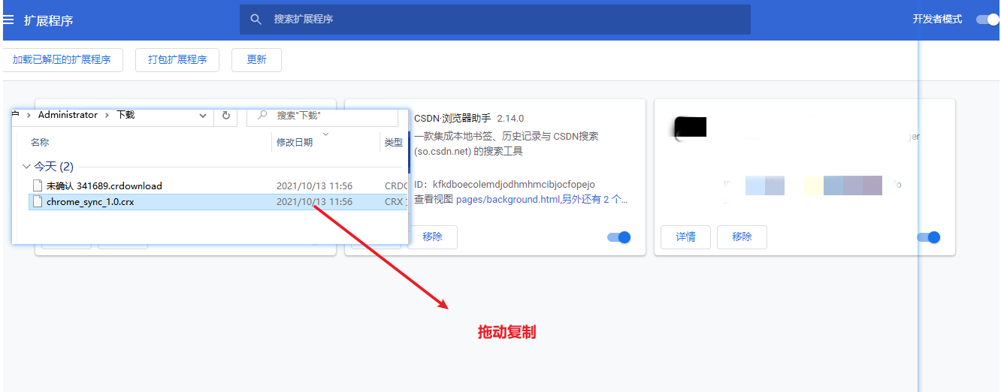Click Administrator in the breadcrumb path
This screenshot has height=392, width=1001.
(68, 115)
